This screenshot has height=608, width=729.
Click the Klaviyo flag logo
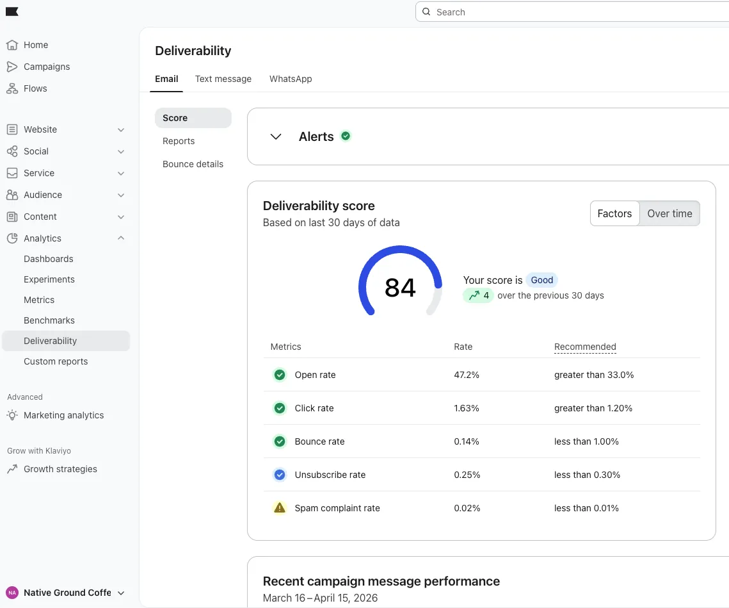[12, 12]
